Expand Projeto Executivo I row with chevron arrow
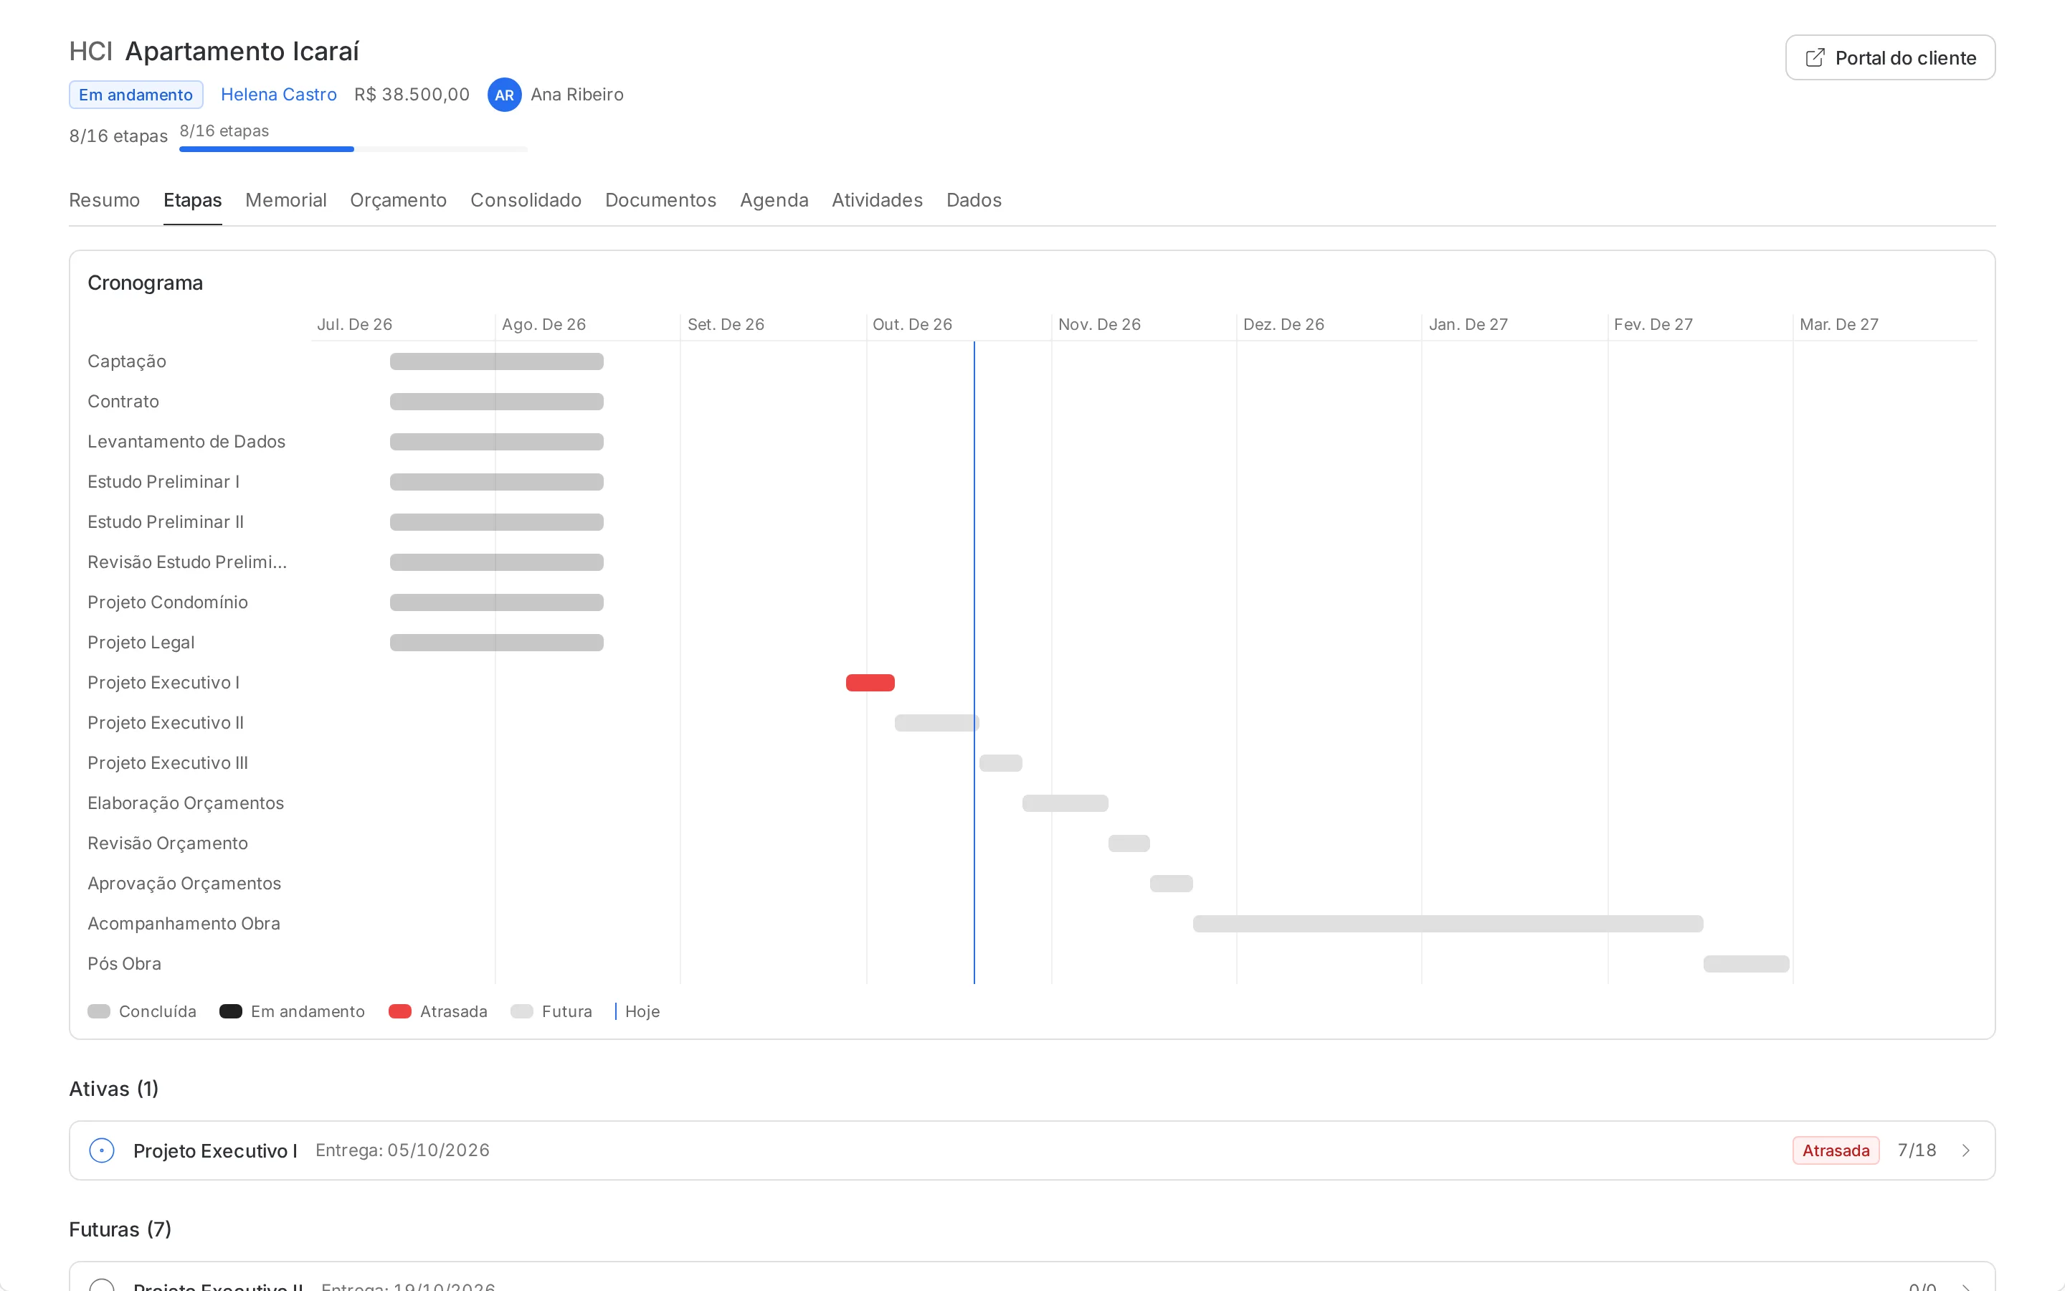 (1966, 1150)
